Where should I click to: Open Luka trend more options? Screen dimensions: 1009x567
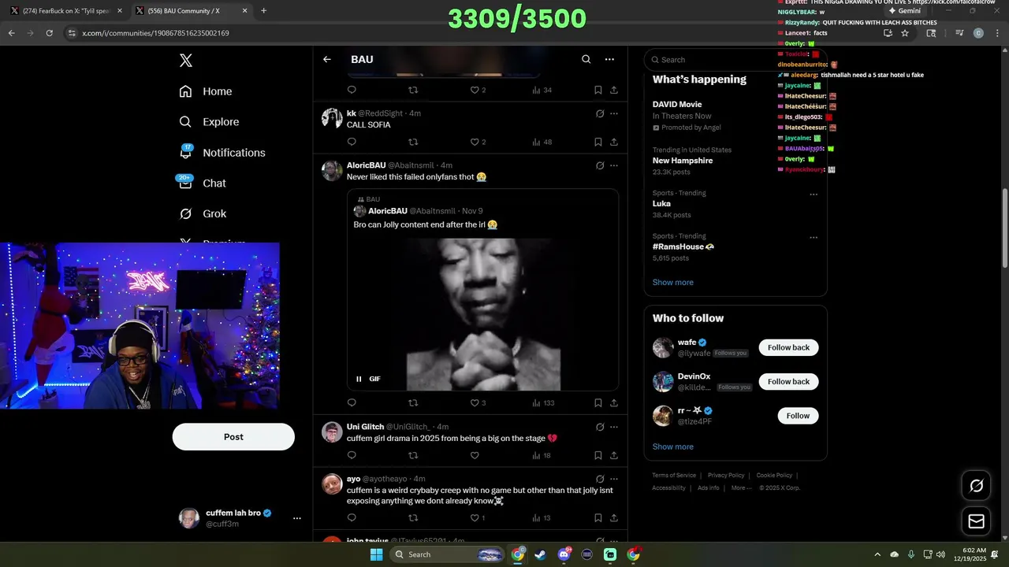click(x=814, y=195)
